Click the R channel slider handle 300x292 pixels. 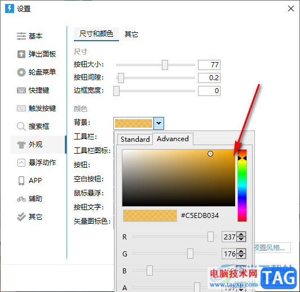210,237
